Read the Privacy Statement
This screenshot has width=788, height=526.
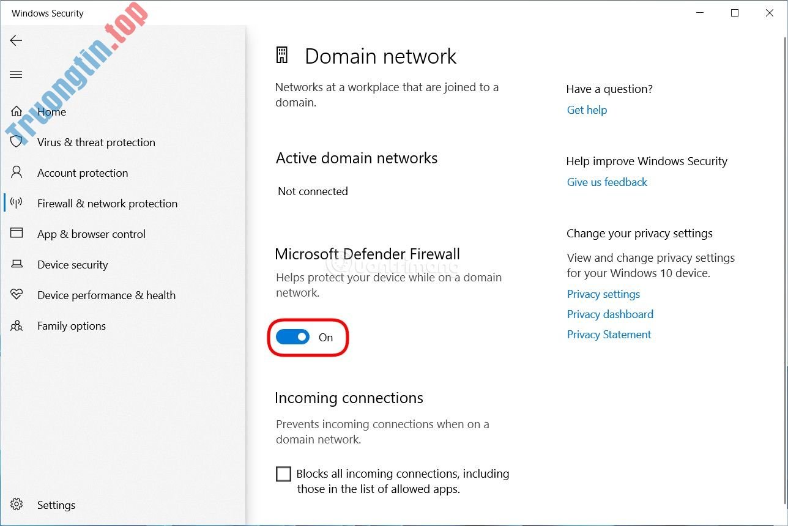608,334
